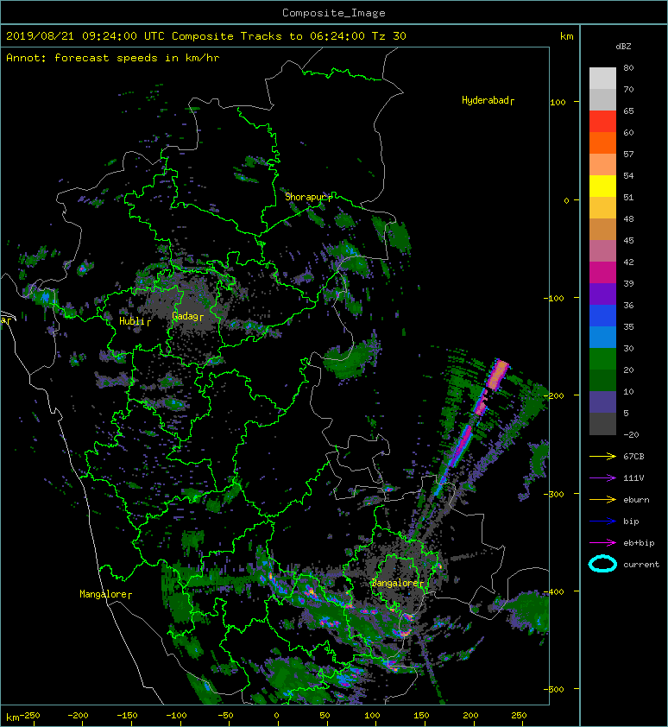Click the dBZ legend heading
Viewport: 668px width, 727px height.
623,47
